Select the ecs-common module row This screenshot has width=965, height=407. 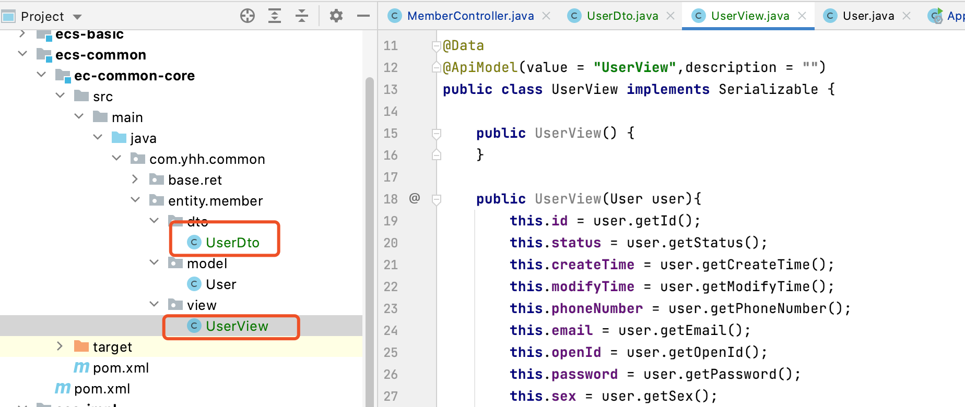[181, 55]
